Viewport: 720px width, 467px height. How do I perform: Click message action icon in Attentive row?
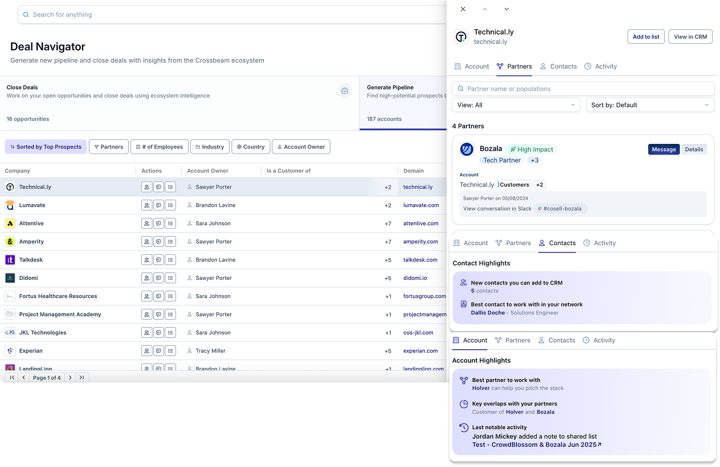[x=158, y=224]
